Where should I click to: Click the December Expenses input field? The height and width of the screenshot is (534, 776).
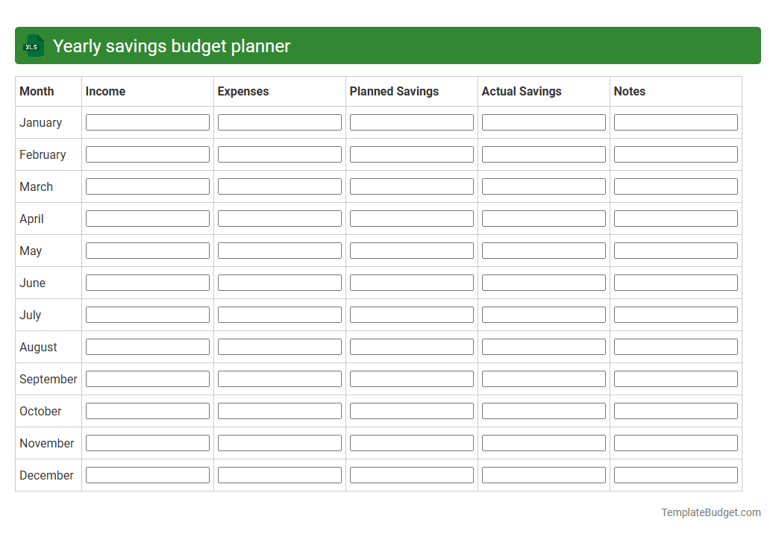[279, 474]
